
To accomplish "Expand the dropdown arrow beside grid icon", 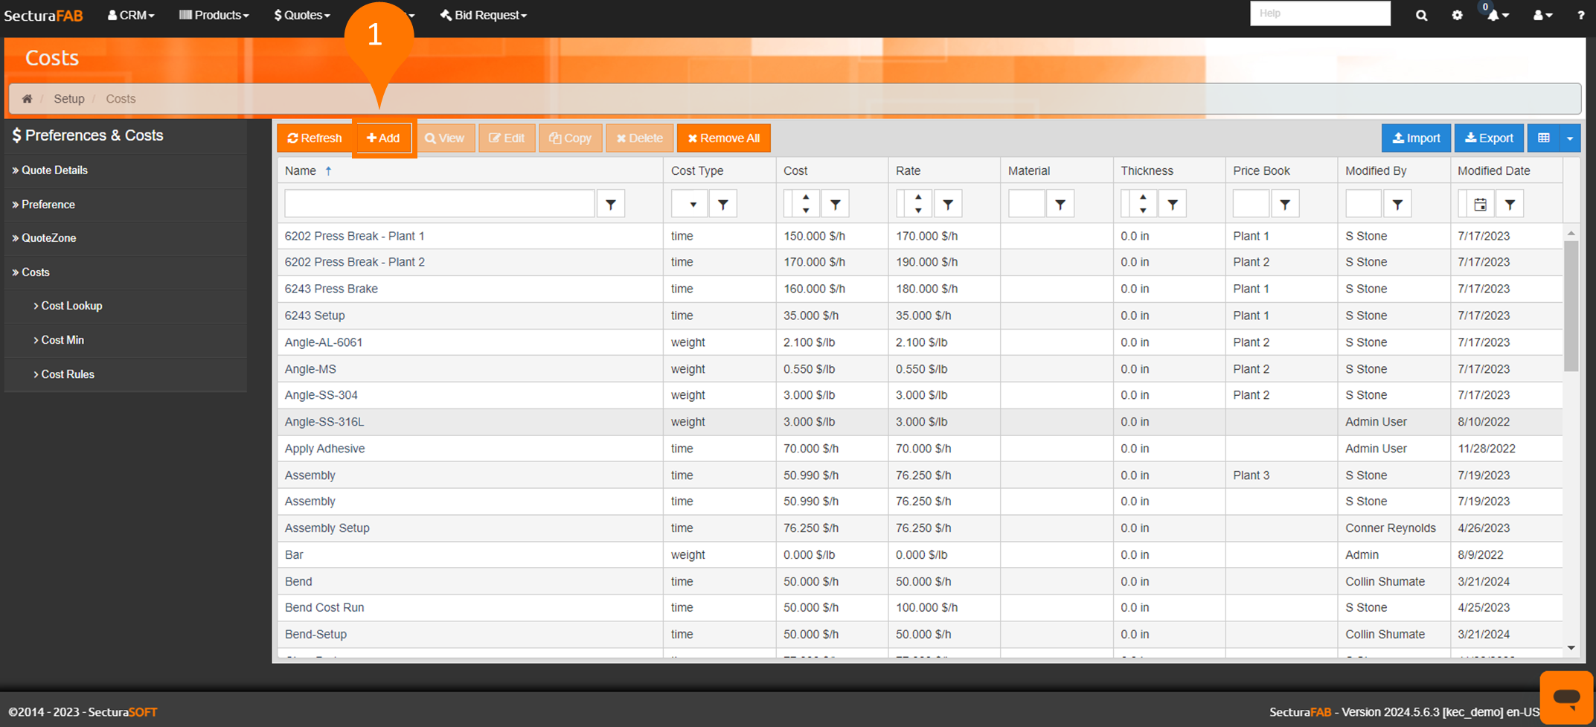I will (1570, 138).
